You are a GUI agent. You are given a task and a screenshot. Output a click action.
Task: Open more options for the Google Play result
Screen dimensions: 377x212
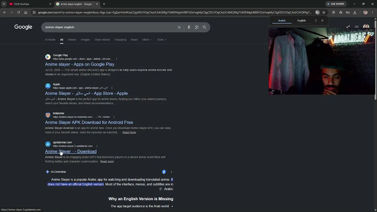coord(117,59)
